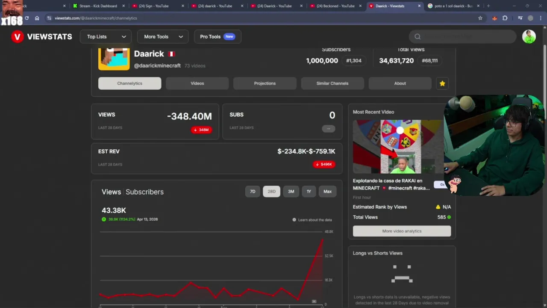Select the Max time range

327,192
